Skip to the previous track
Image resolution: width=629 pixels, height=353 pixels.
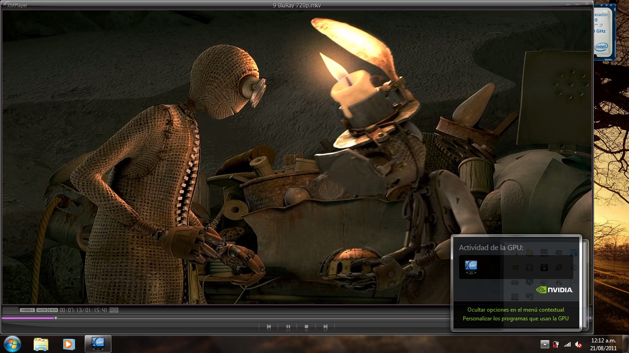(269, 327)
